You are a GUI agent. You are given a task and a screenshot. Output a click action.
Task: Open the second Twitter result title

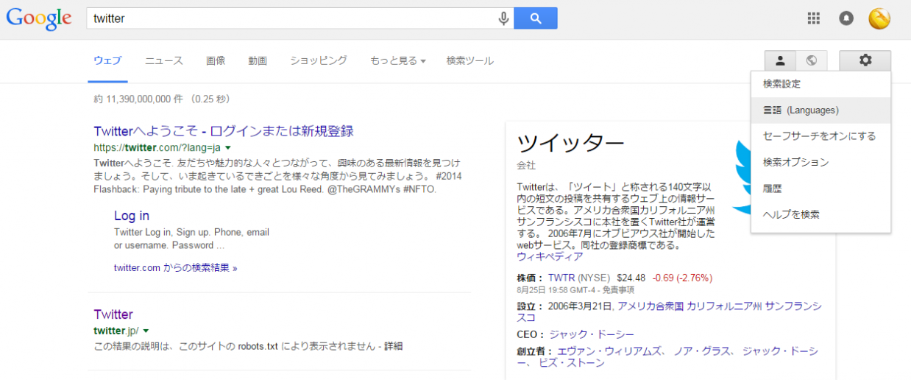click(x=113, y=314)
